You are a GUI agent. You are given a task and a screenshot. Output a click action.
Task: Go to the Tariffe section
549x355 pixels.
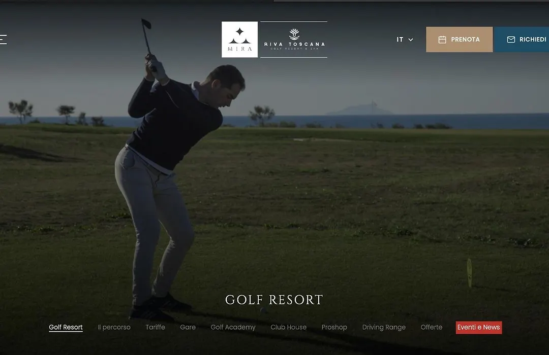[x=155, y=328]
